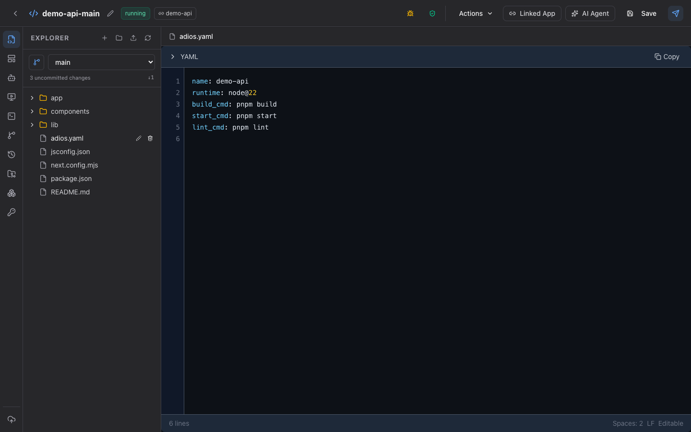Open the preview monitor sidebar icon
Screen dimensions: 691x432
click(12, 97)
